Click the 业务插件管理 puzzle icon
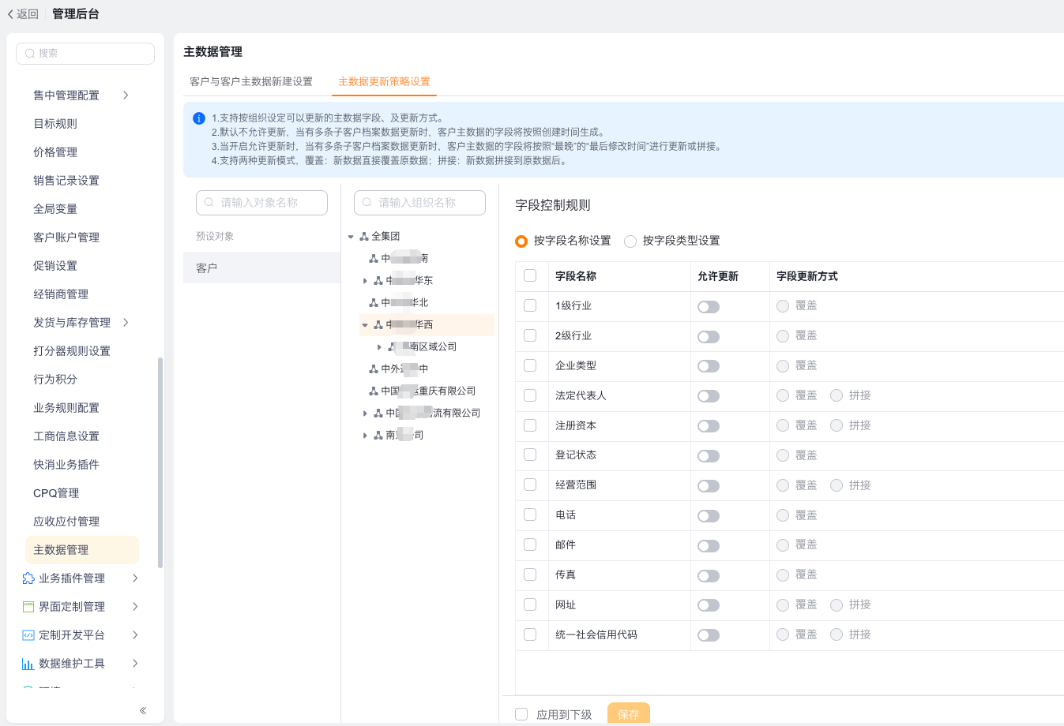Image resolution: width=1064 pixels, height=726 pixels. [28, 578]
